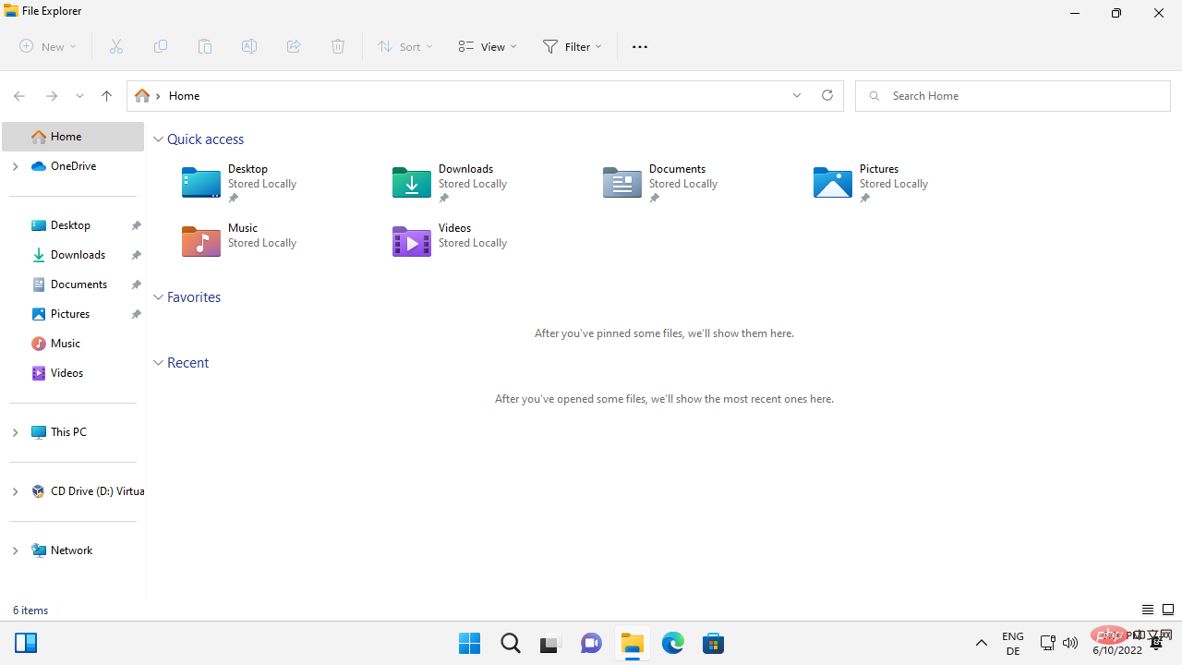Expand This PC in the sidebar
The image size is (1182, 665).
(15, 432)
